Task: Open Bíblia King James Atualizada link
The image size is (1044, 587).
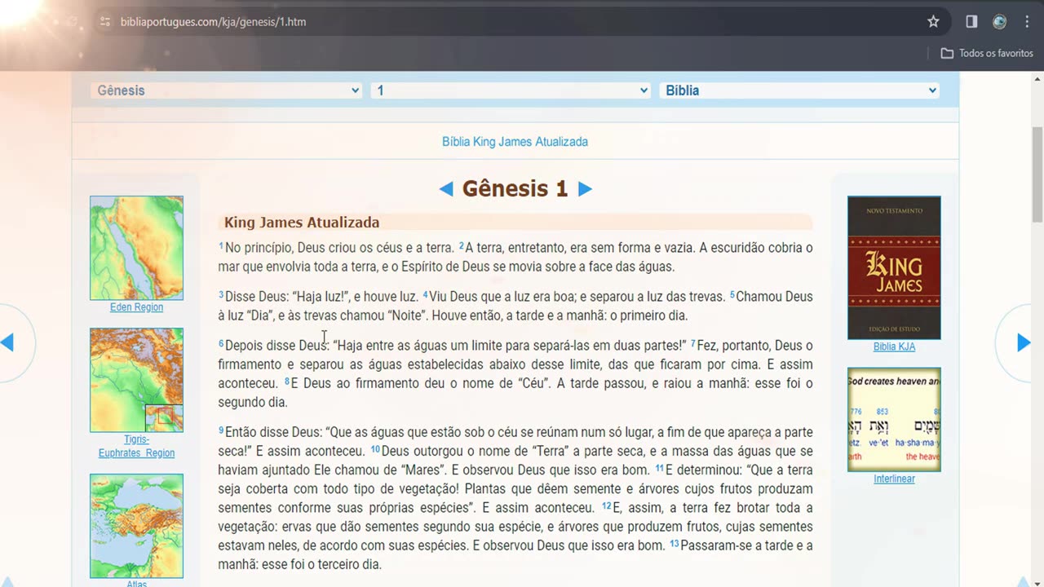Action: [515, 142]
